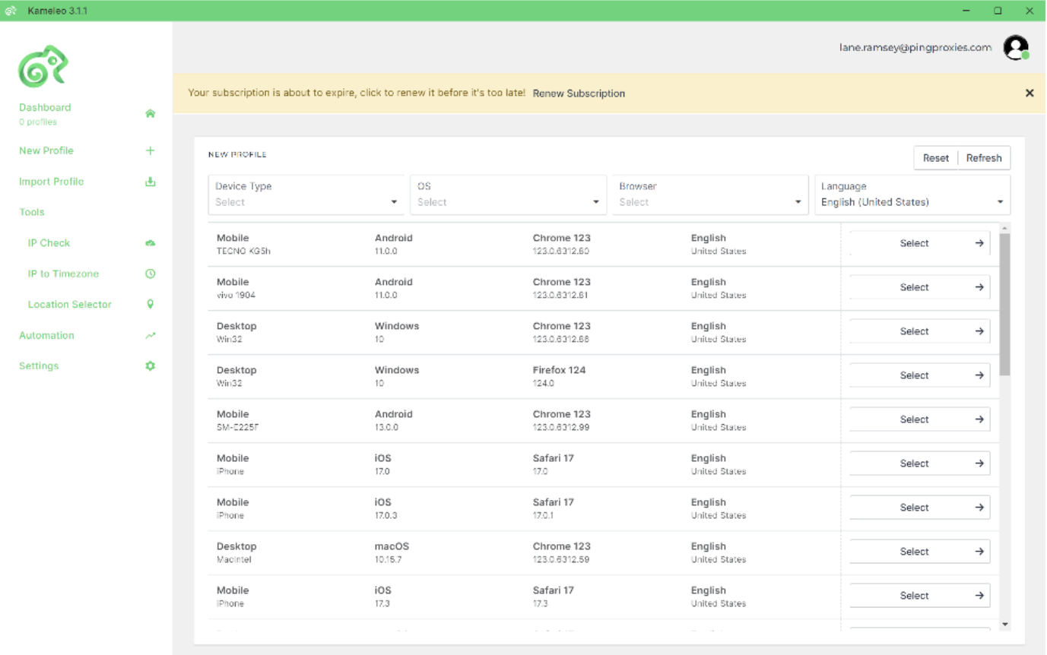The width and height of the screenshot is (1047, 655).
Task: Click arrow icon on SM-E225F row
Action: [x=979, y=419]
